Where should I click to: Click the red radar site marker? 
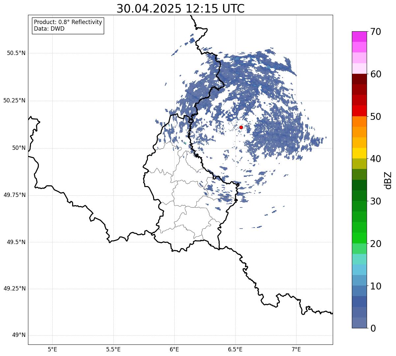(x=241, y=127)
